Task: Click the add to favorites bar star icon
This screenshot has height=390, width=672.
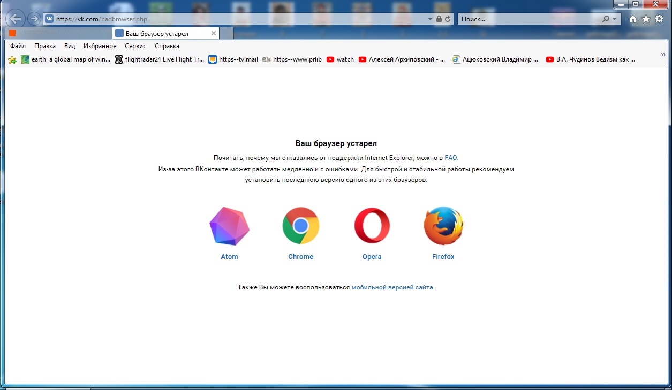Action: (12, 59)
